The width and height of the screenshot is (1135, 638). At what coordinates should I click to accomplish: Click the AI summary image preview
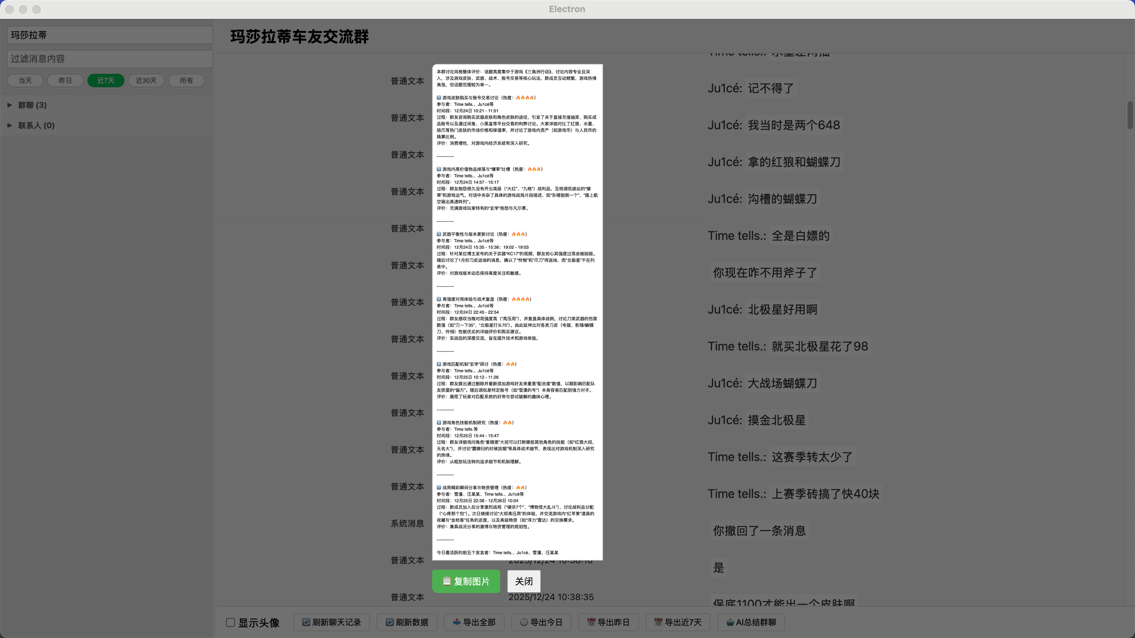pyautogui.click(x=517, y=312)
